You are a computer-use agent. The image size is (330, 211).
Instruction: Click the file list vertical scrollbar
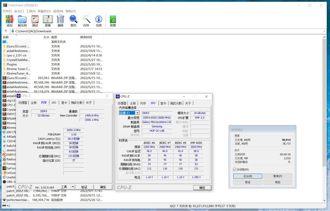click(324, 104)
